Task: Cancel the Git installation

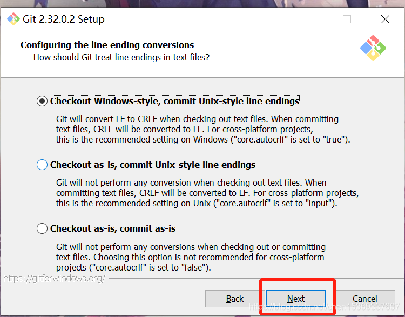Action: pyautogui.click(x=364, y=299)
